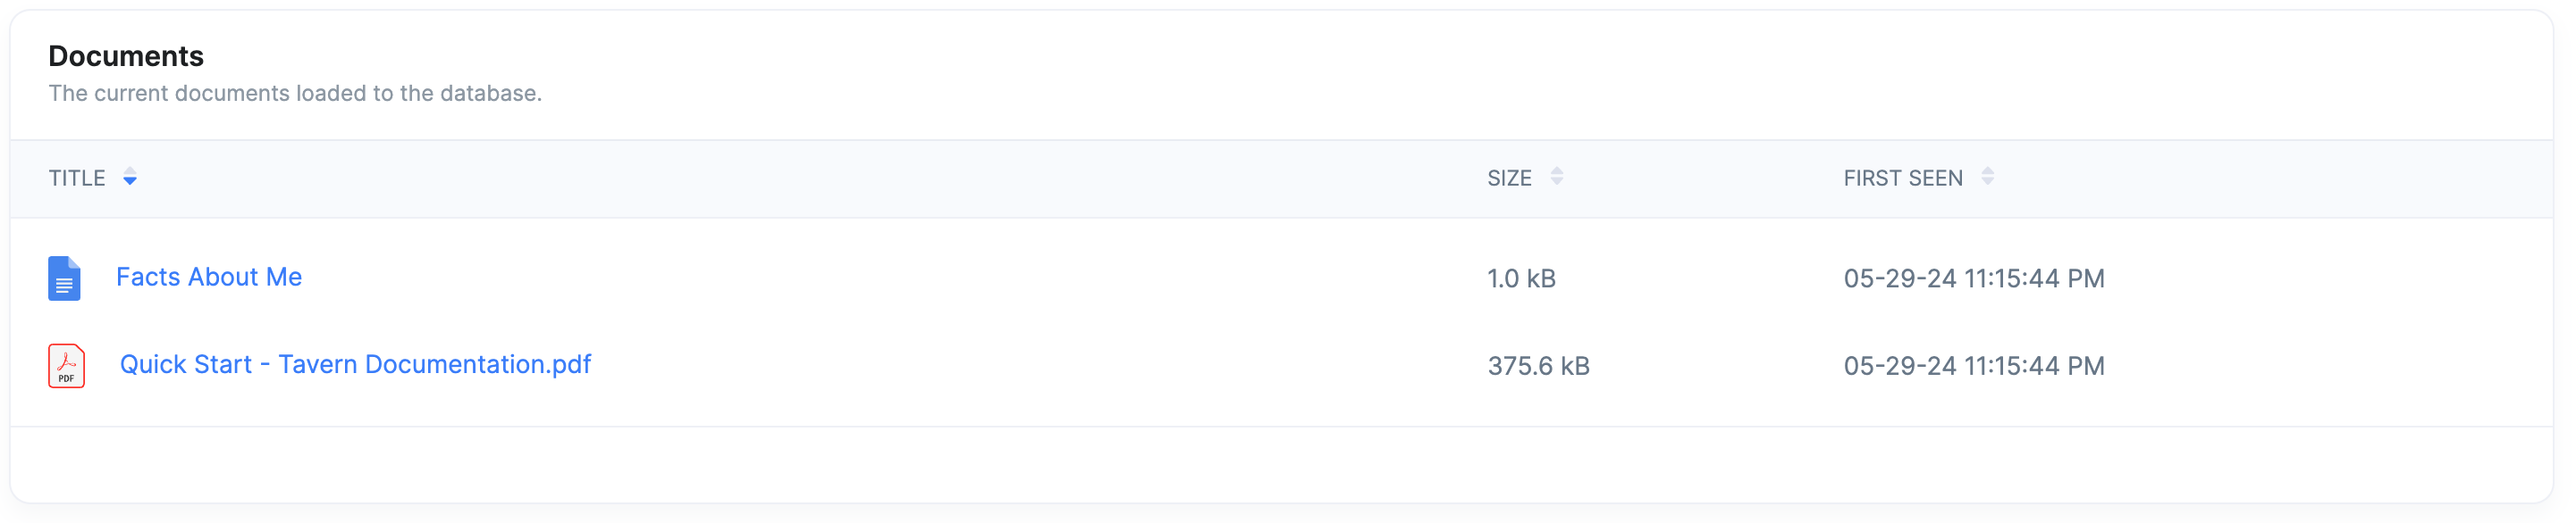This screenshot has height=523, width=2576.
Task: Click the sort arrows next to FIRST SEEN
Action: click(1988, 177)
